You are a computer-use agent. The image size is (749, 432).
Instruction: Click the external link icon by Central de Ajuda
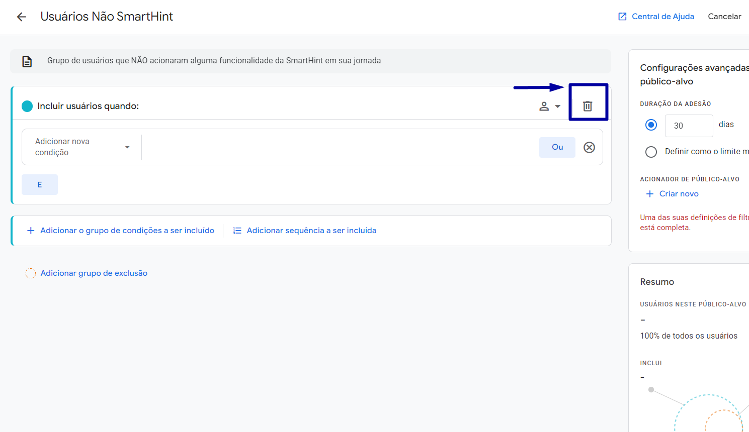coord(622,17)
